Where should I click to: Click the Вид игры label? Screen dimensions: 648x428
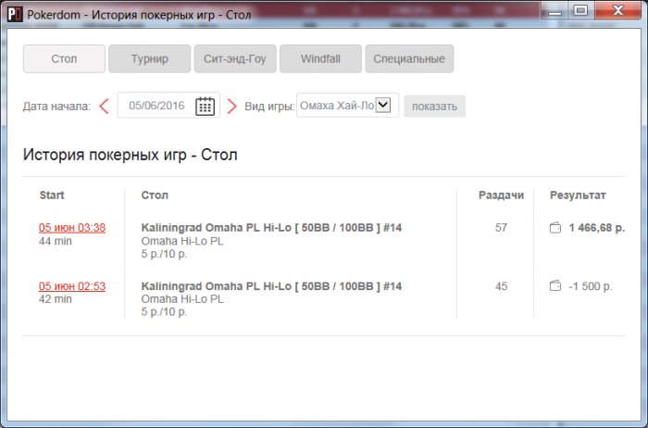(x=269, y=107)
